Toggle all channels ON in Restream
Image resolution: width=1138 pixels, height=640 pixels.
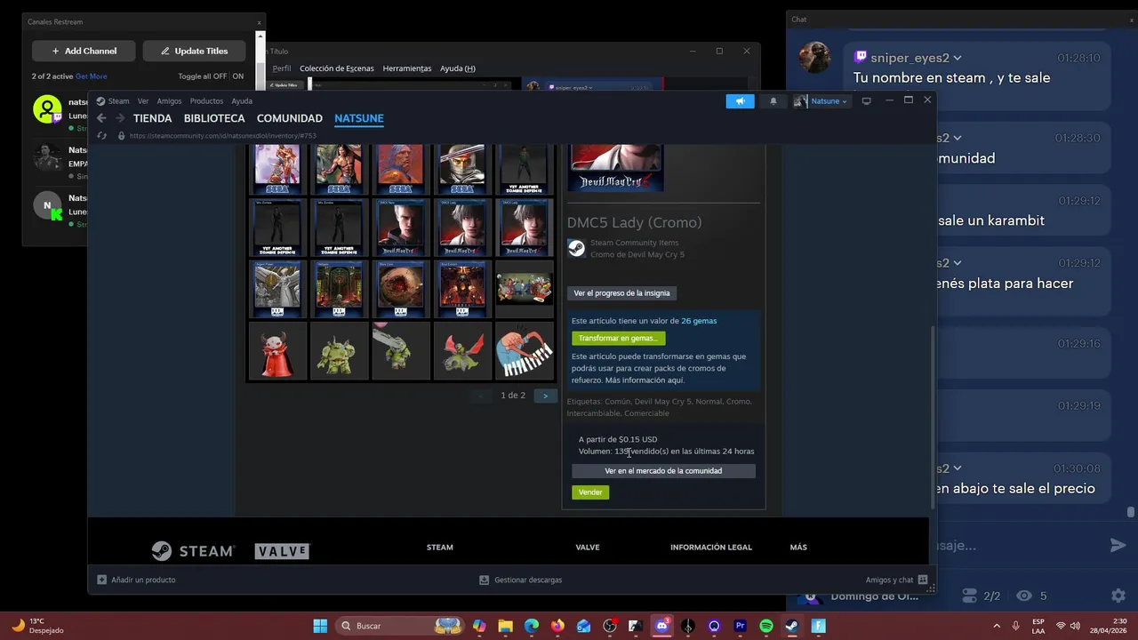(237, 76)
